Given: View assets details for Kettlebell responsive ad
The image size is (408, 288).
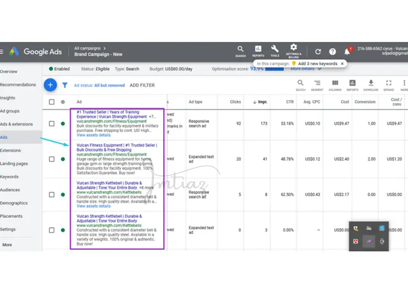Looking at the screenshot, I should 94,206.
